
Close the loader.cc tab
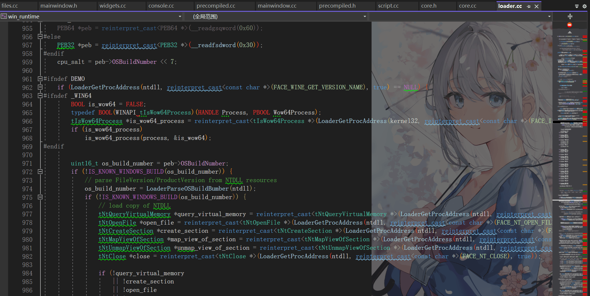(x=536, y=6)
